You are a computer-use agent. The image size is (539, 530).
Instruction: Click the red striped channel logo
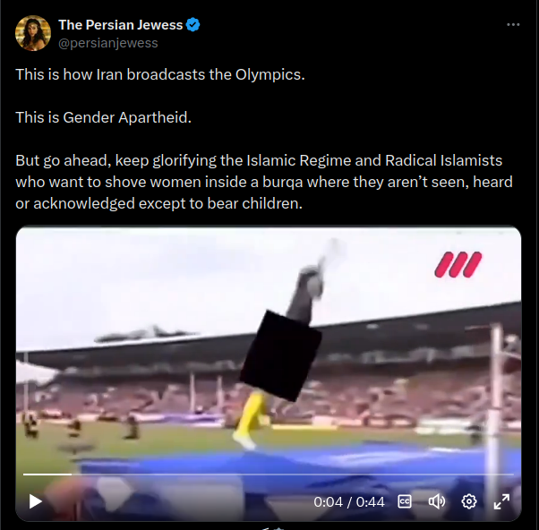pyautogui.click(x=458, y=264)
